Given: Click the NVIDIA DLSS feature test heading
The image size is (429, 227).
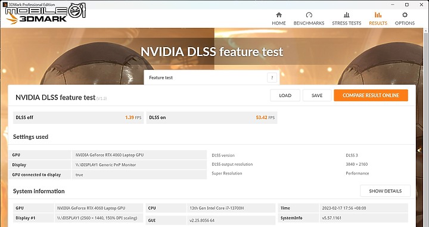Looking at the screenshot, I should point(55,98).
